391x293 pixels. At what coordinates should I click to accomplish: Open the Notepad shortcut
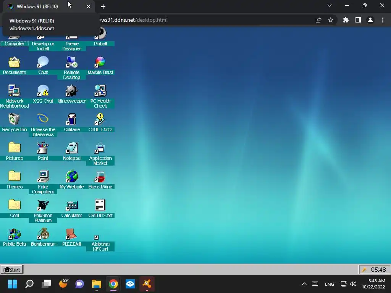coord(71,148)
